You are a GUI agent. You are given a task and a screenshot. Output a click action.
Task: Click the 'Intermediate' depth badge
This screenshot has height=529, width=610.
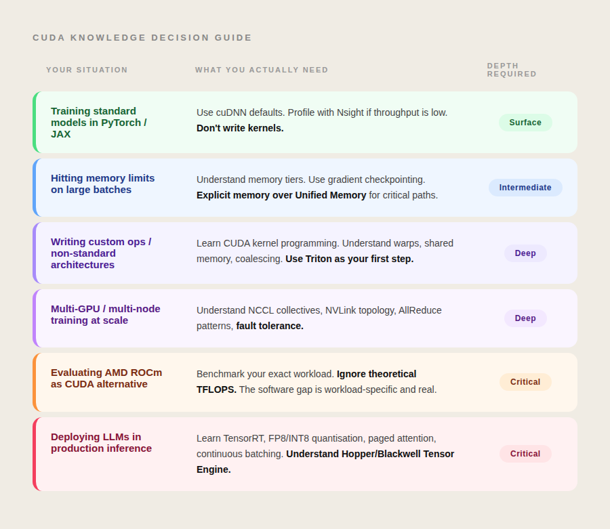525,188
